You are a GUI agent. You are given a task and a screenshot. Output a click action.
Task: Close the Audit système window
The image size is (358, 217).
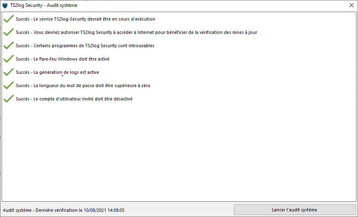(x=352, y=6)
